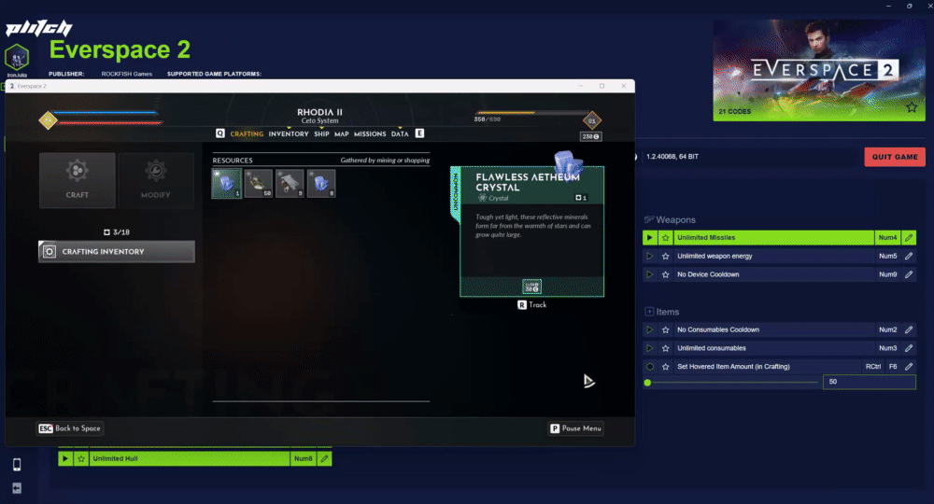Edit hotkey for Unlimited weapon energy

pos(909,256)
